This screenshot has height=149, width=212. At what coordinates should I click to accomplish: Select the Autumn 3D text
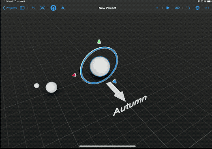coord(130,105)
